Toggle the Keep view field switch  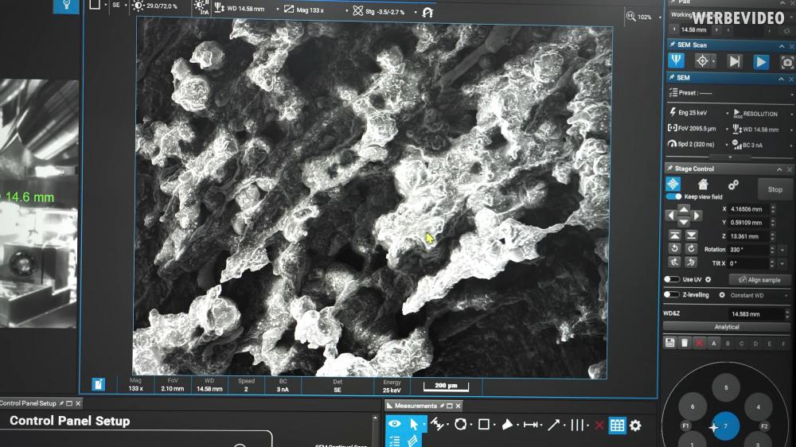click(673, 196)
